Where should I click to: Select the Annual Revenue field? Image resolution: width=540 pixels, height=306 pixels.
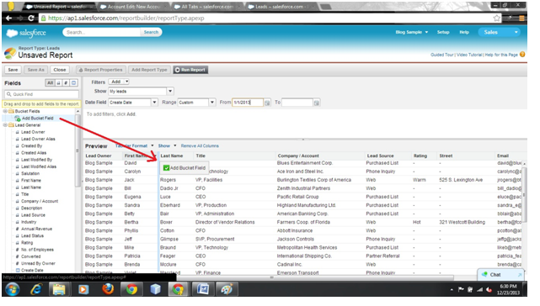tap(36, 229)
